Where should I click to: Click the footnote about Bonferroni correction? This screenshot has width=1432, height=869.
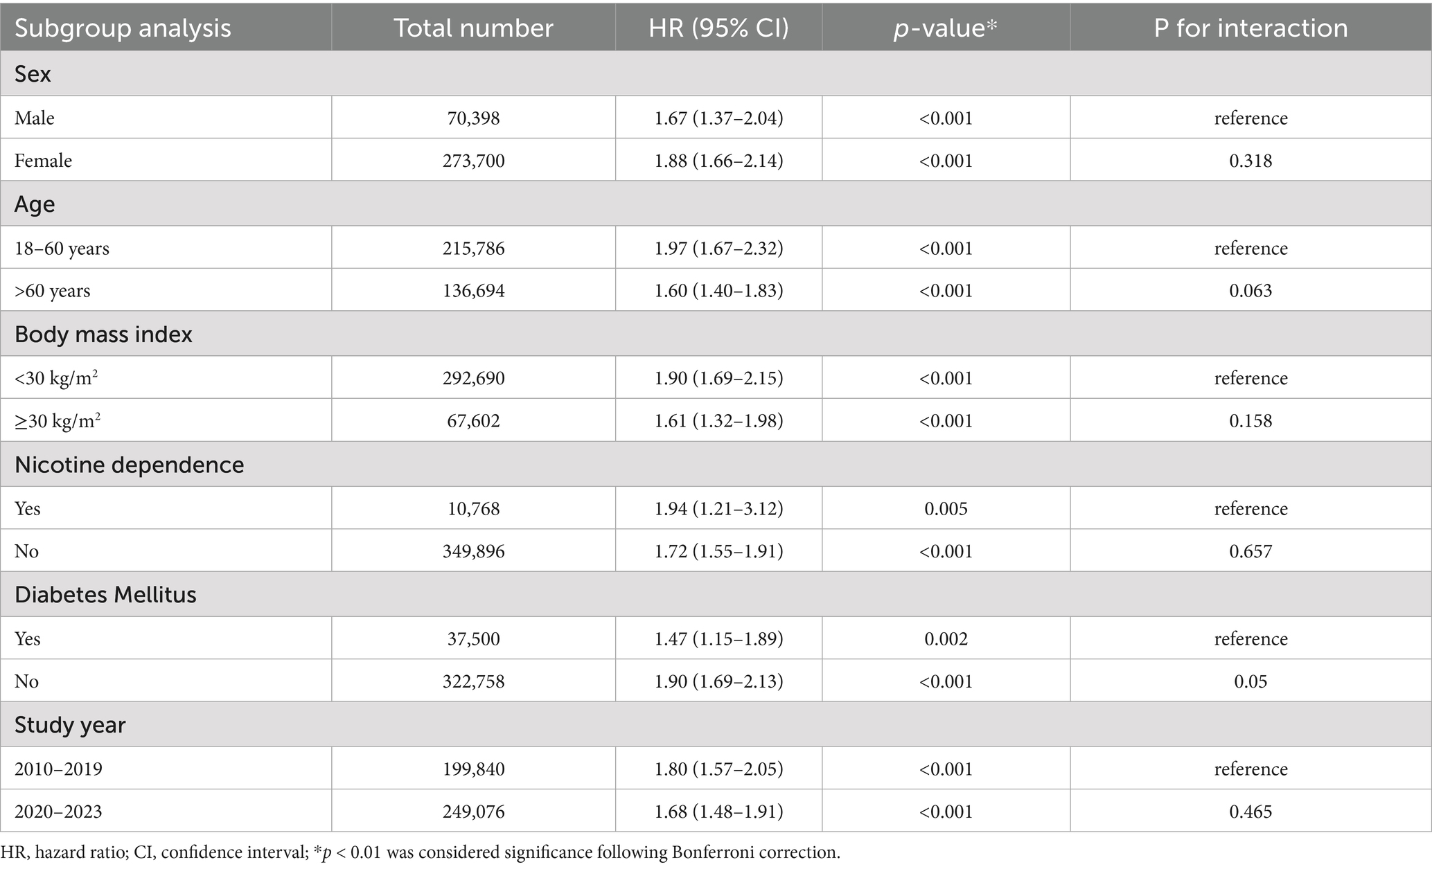click(420, 852)
